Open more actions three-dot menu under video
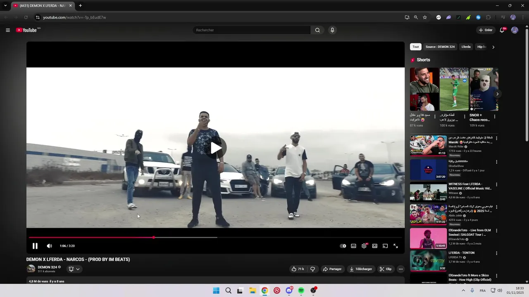 click(x=400, y=269)
